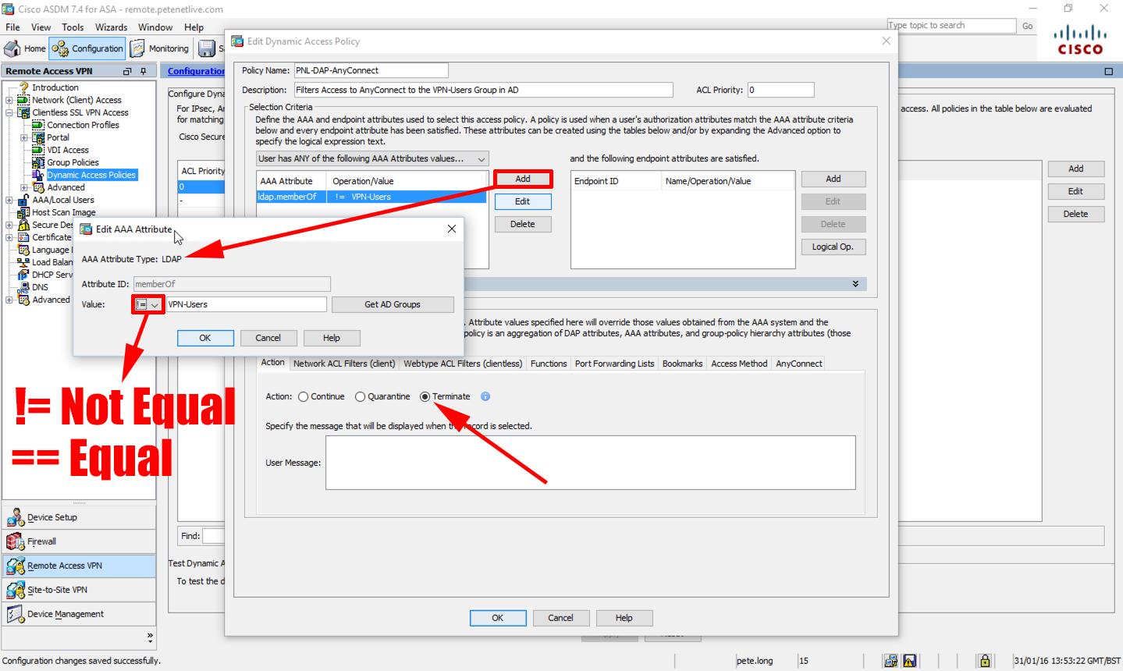Expand the Advanced section double-chevron in dialog
The width and height of the screenshot is (1123, 671).
pos(856,284)
